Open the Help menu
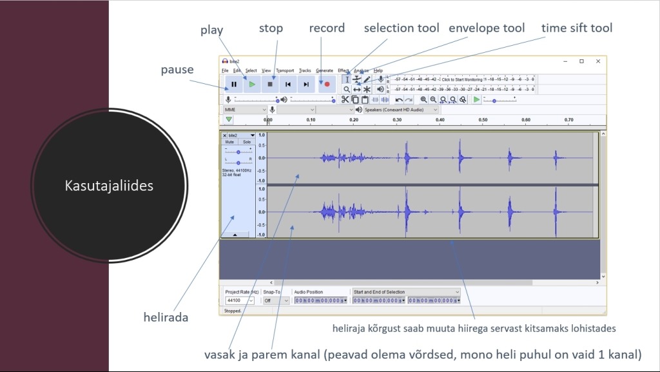The width and height of the screenshot is (660, 372). tap(378, 71)
